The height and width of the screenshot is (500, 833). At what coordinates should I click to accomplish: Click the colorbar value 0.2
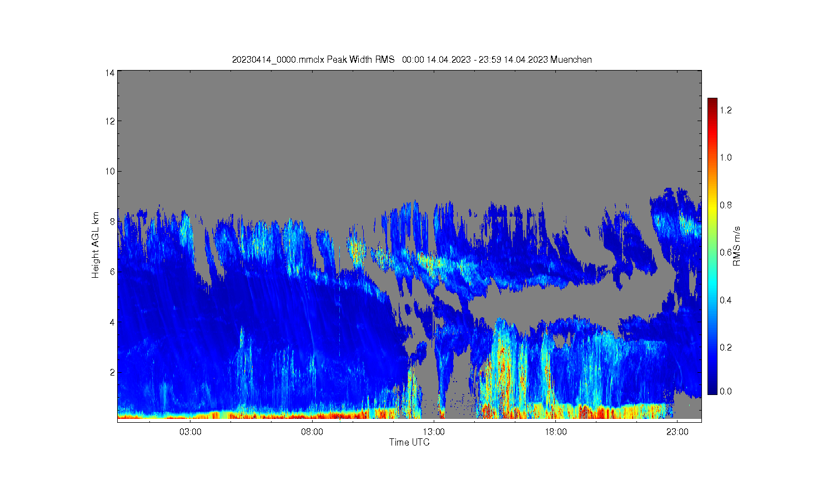click(726, 347)
